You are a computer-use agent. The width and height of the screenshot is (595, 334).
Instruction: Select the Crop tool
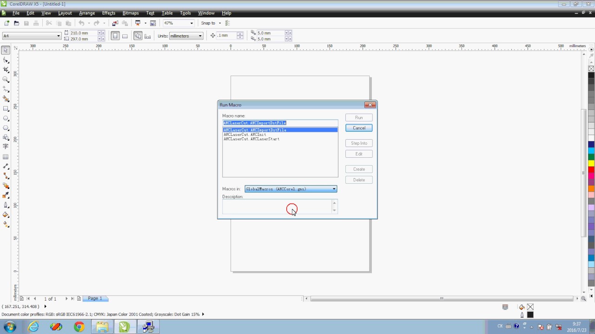click(6, 70)
